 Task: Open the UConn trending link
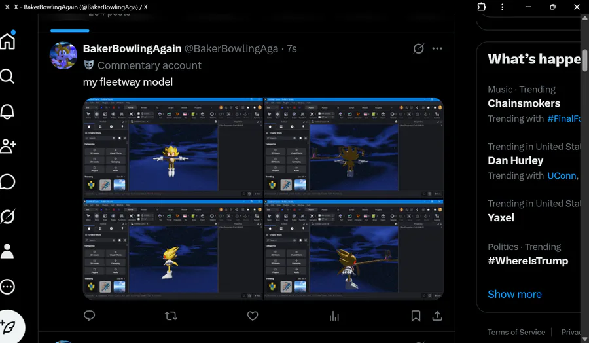tap(563, 176)
